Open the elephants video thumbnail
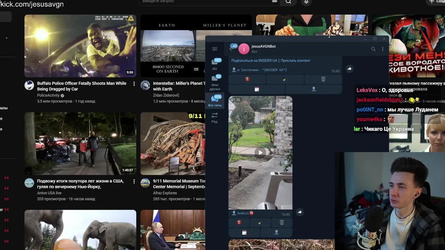Screen dimensions: 445x250 tap(80, 230)
